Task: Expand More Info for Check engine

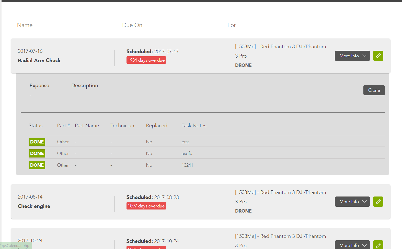Action: point(352,202)
